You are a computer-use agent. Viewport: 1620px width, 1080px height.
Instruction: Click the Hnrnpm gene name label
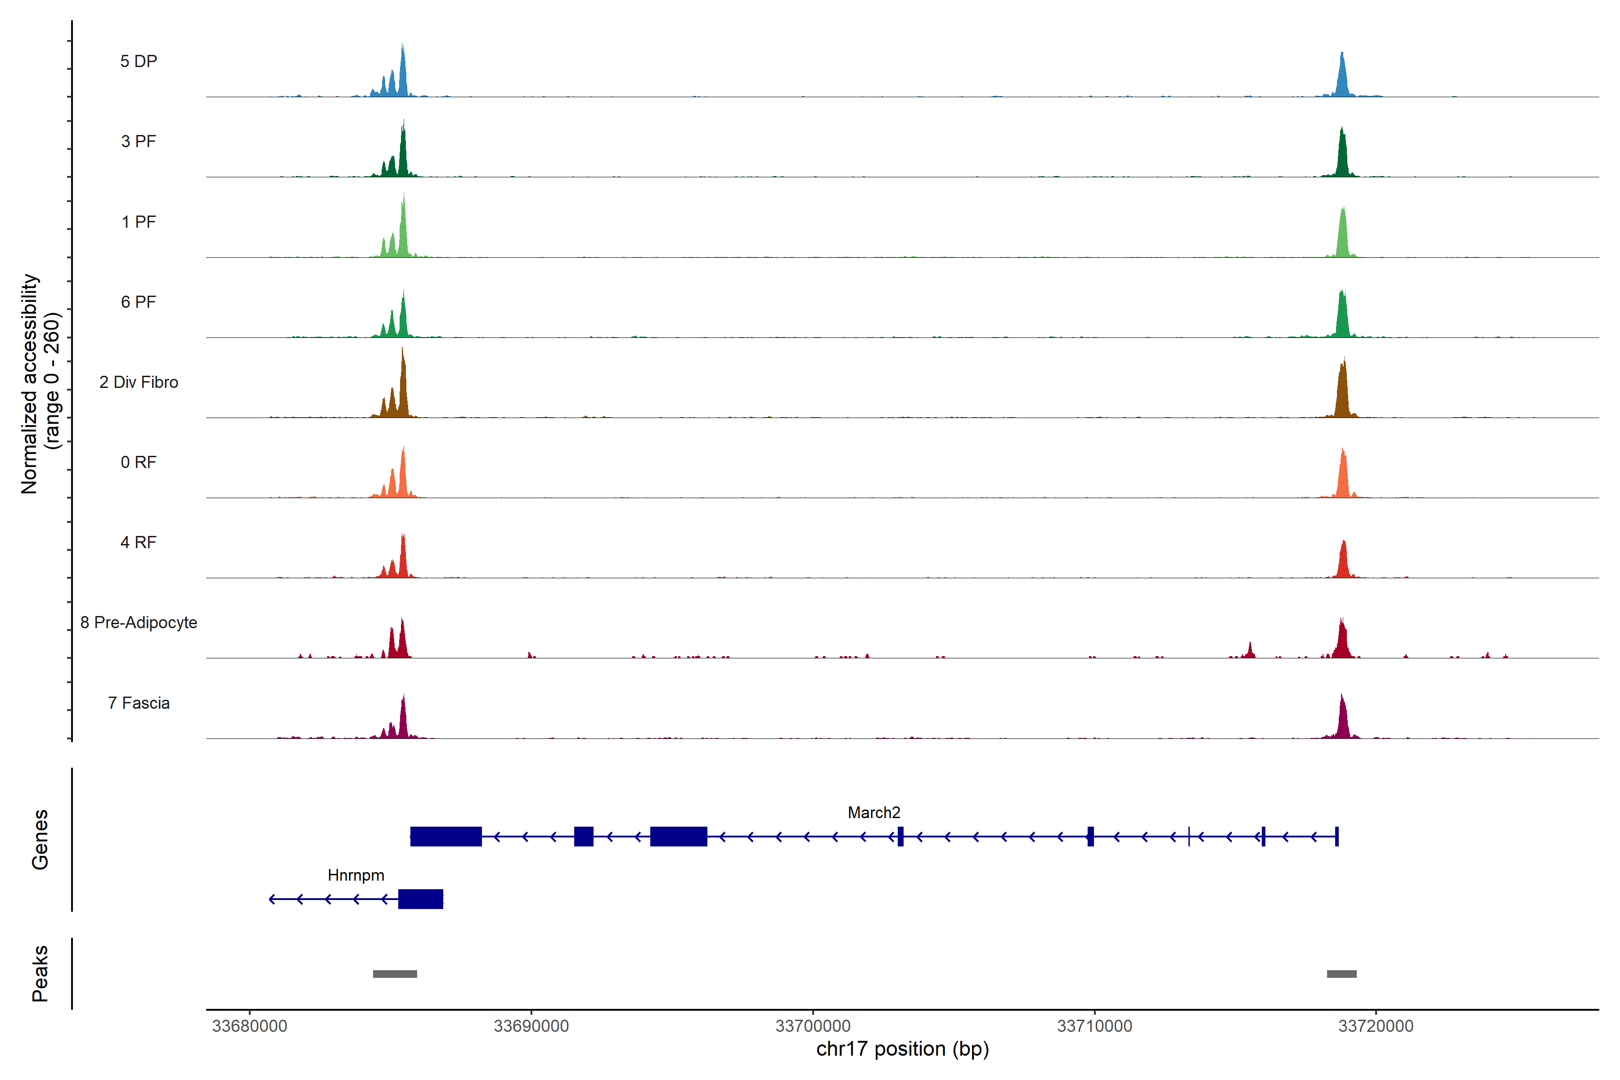click(355, 875)
